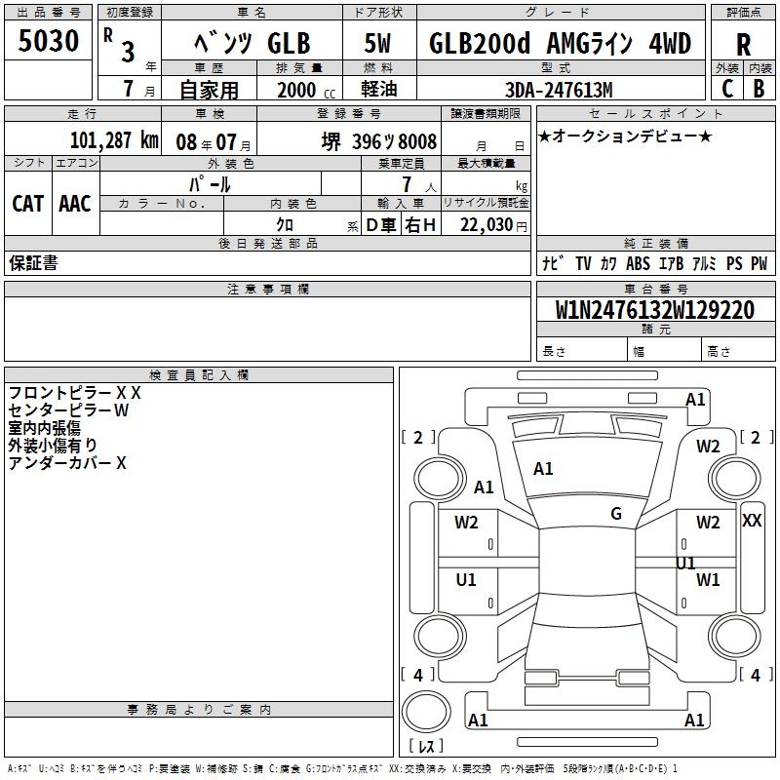The height and width of the screenshot is (780, 780).
Task: Click the 検査員記入欄 section header
Action: (199, 375)
